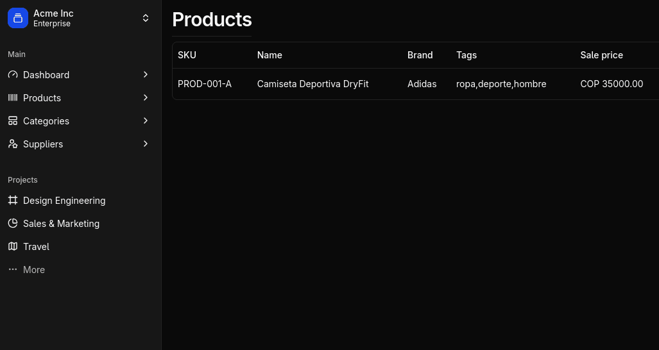This screenshot has height=350, width=659.
Task: Show More projects in sidebar
Action: (x=34, y=270)
